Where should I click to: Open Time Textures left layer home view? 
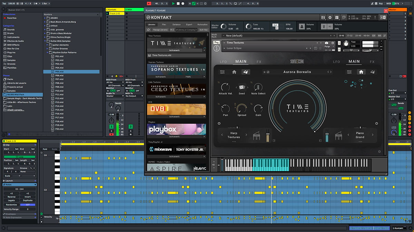(x=234, y=72)
